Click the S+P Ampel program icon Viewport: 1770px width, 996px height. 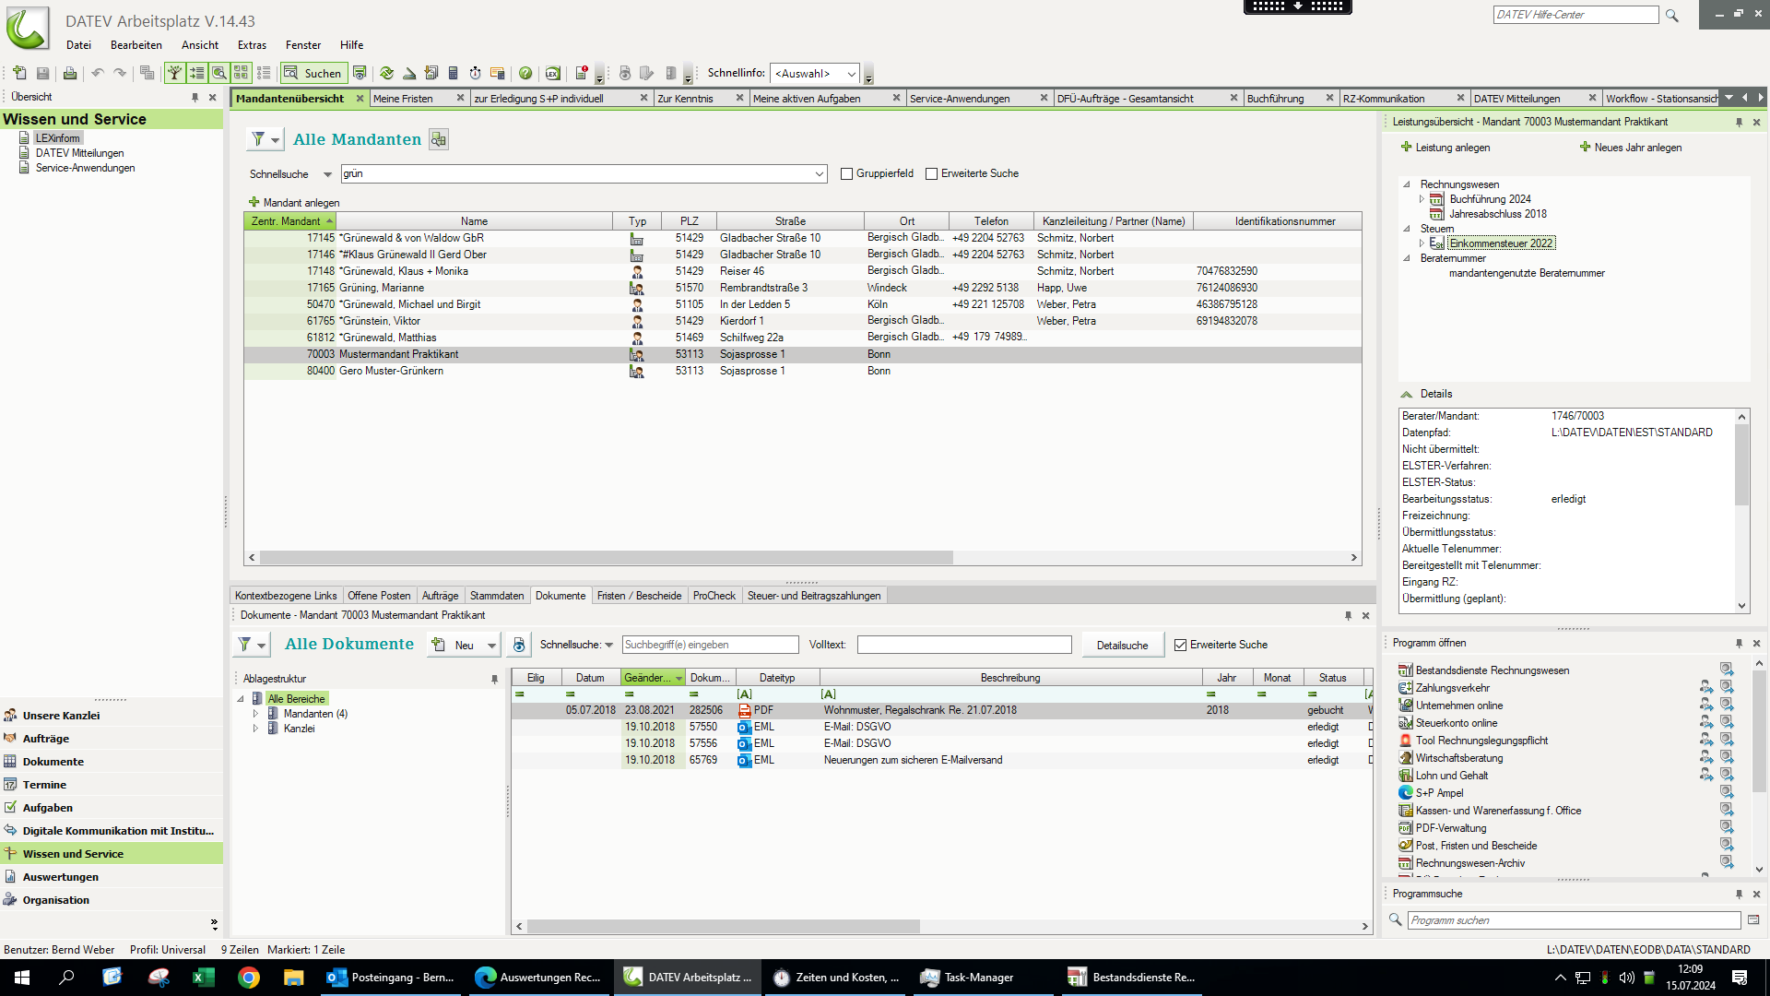pyautogui.click(x=1405, y=793)
